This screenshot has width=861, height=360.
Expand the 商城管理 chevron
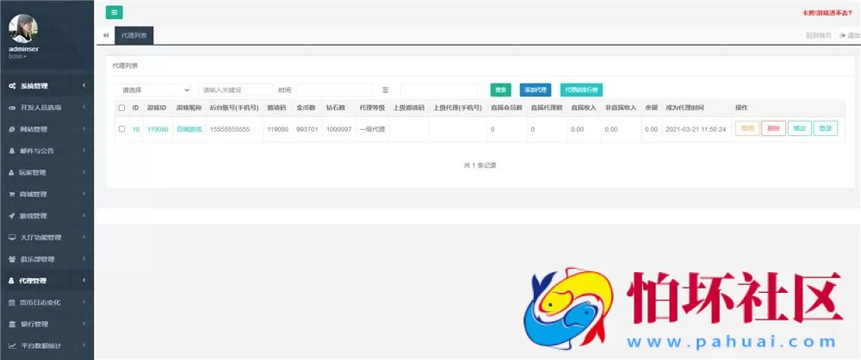(x=84, y=194)
